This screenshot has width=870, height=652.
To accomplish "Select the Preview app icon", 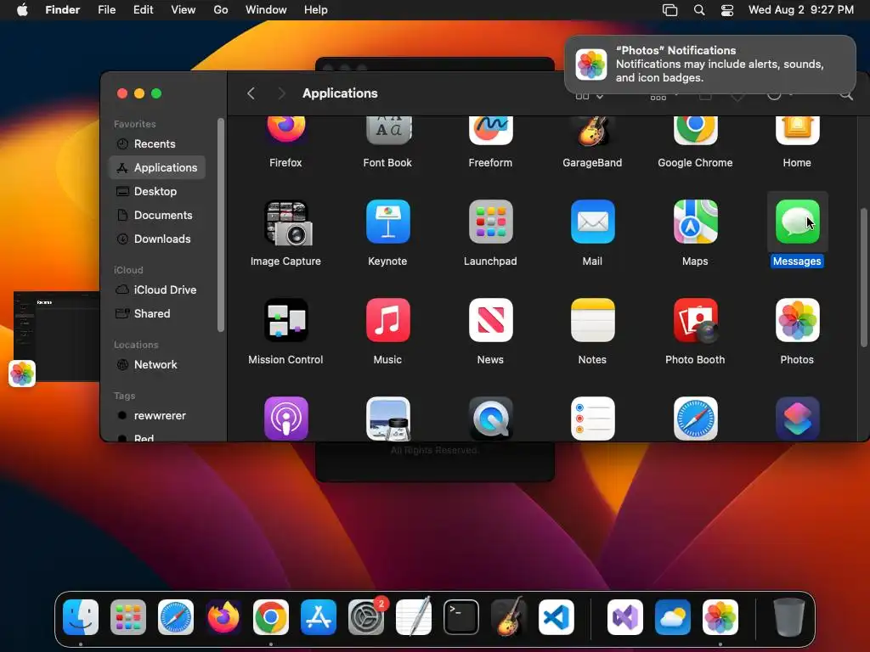I will (x=387, y=419).
